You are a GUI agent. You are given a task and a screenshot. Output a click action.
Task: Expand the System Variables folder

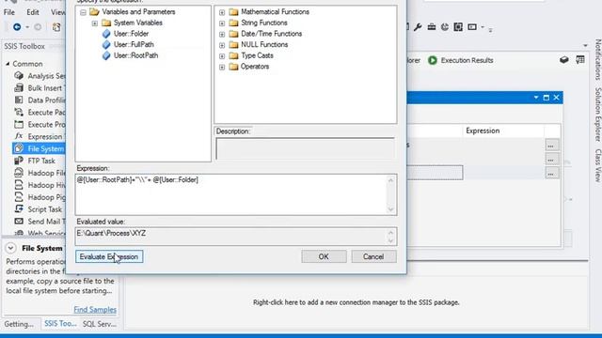point(94,23)
